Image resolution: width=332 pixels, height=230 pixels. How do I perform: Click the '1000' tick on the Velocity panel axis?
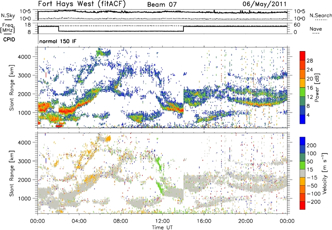24,198
